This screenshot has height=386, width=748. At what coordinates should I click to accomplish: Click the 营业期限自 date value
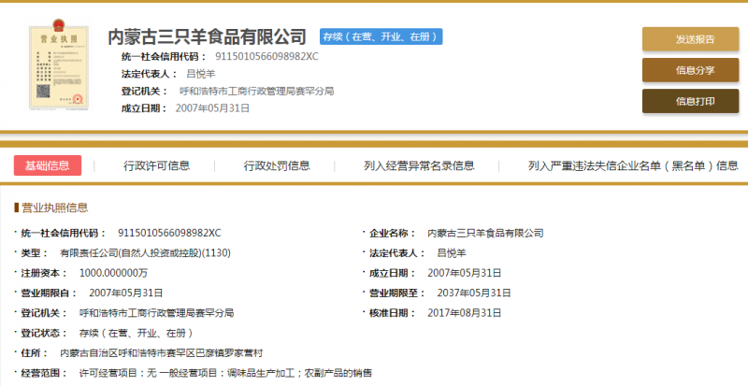(126, 293)
